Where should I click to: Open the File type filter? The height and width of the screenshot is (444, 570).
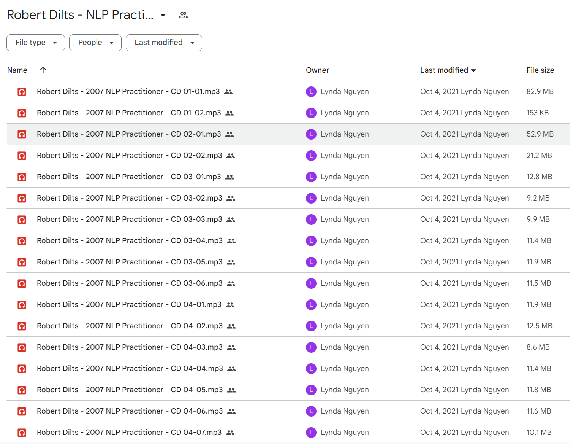(x=36, y=43)
